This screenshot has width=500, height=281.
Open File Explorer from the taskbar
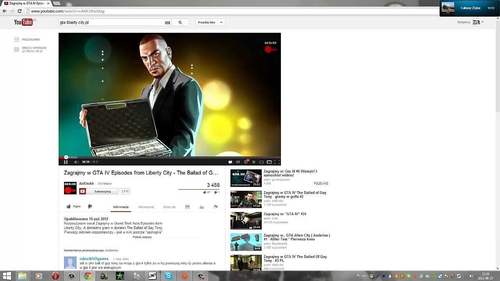pyautogui.click(x=23, y=276)
